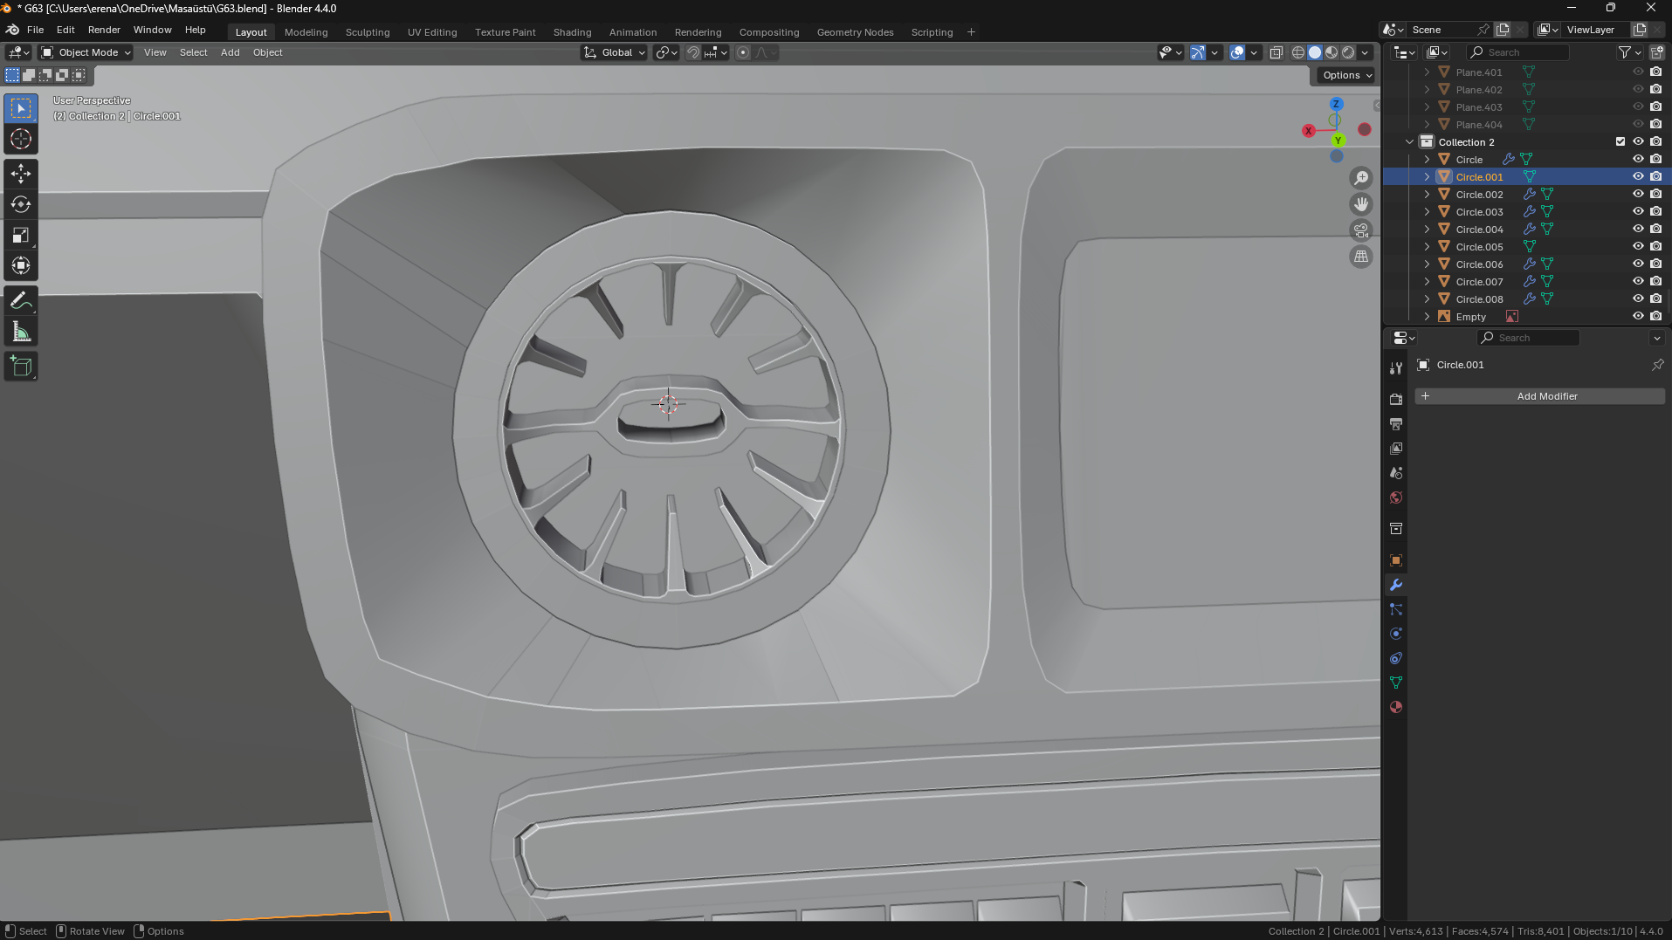This screenshot has height=940, width=1672.
Task: Hide Circle.003 using its eye icon
Action: coord(1638,211)
